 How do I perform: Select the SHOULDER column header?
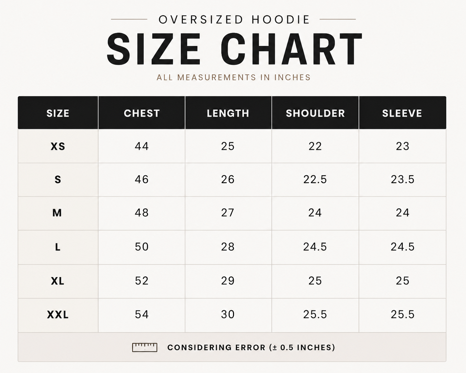tap(315, 113)
